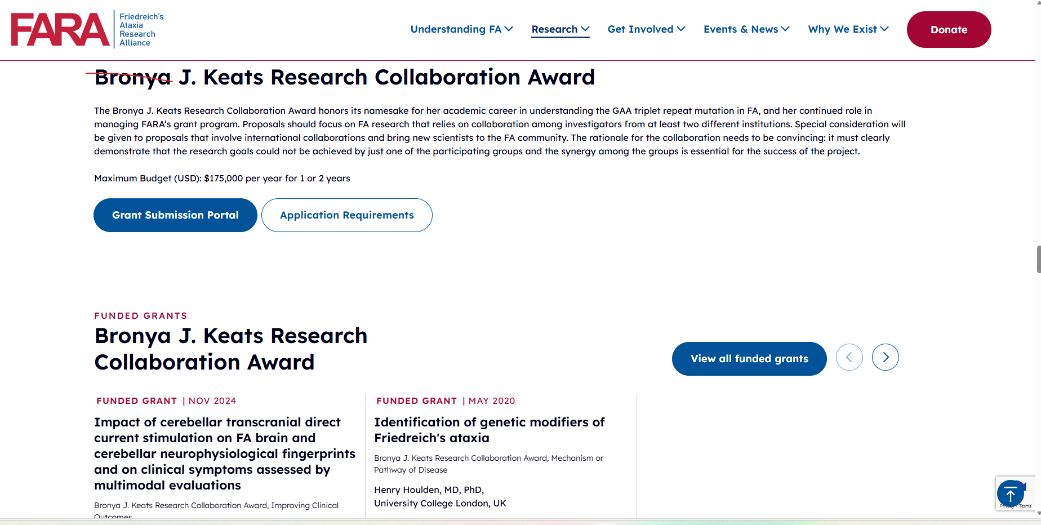
Task: Open the Grant Submission Portal
Action: pos(175,215)
